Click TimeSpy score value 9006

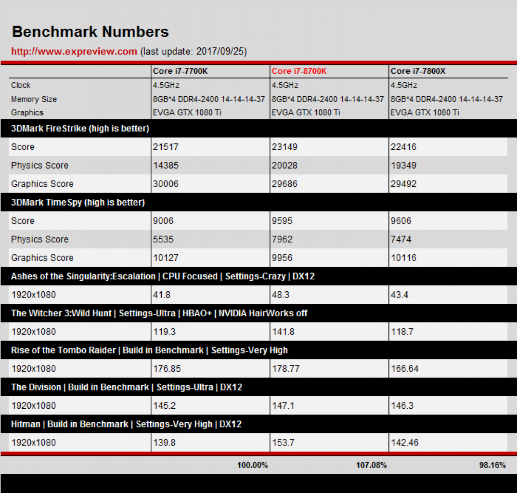[163, 221]
